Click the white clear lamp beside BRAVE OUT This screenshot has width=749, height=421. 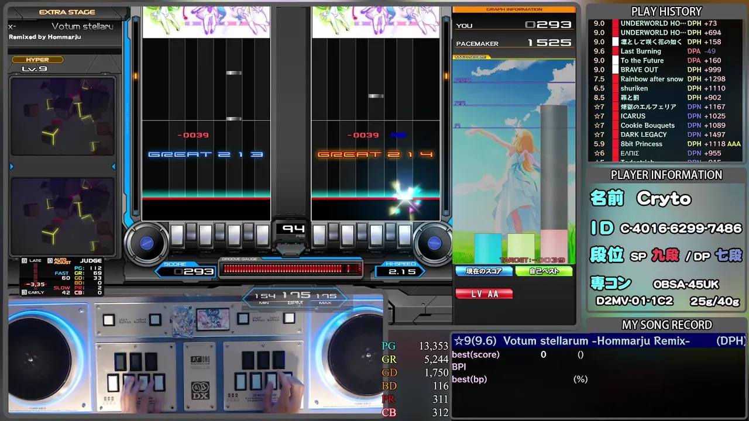[615, 70]
